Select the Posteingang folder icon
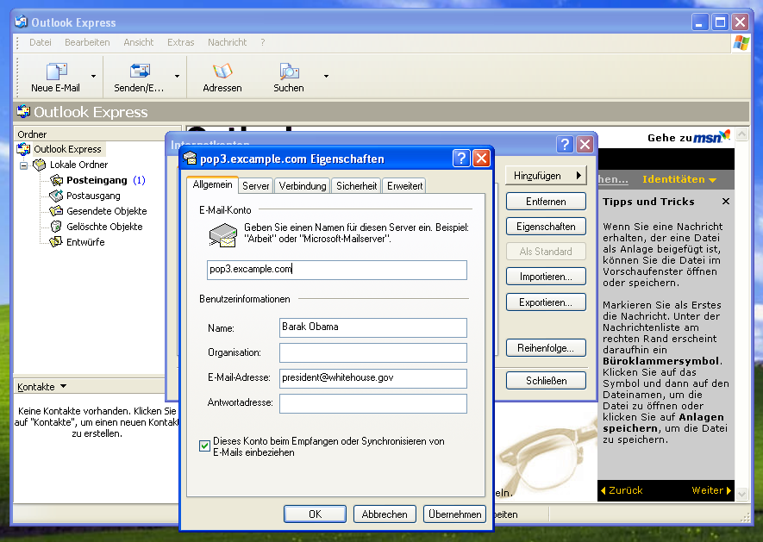Image resolution: width=763 pixels, height=542 pixels. (57, 180)
